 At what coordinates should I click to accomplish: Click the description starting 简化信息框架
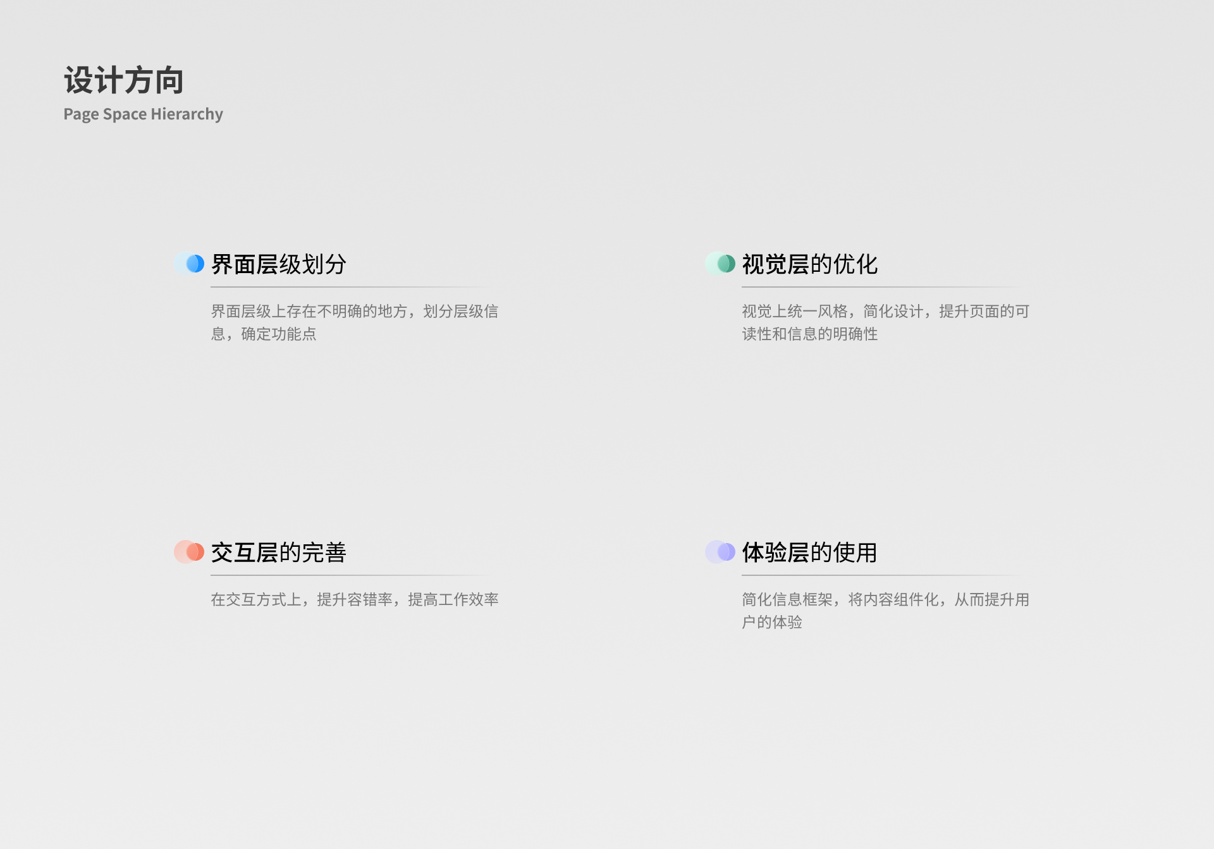(886, 611)
